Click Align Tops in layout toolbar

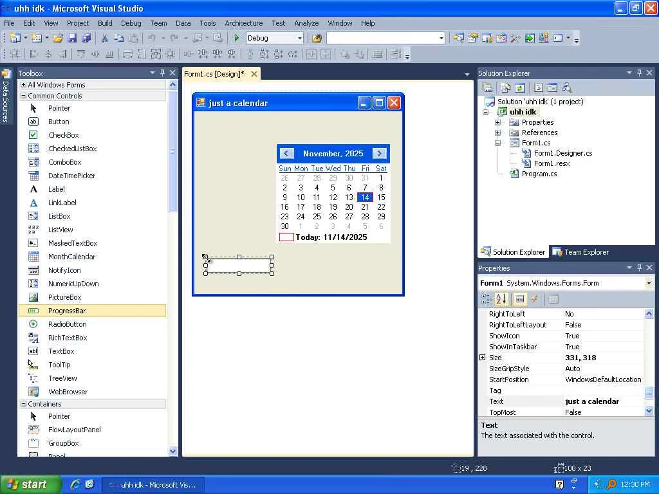(x=81, y=54)
